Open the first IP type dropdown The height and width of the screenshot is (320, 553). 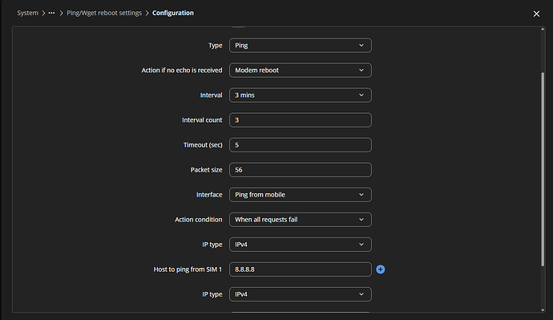point(300,244)
